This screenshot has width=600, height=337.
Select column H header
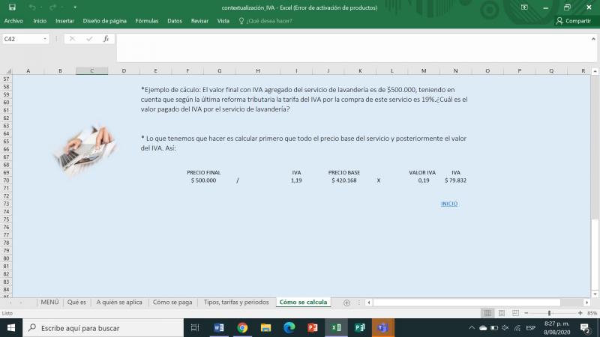point(258,70)
